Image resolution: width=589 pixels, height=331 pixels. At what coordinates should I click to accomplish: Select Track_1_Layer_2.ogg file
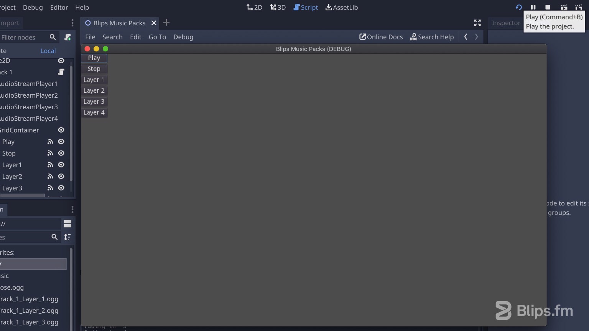[x=29, y=310]
